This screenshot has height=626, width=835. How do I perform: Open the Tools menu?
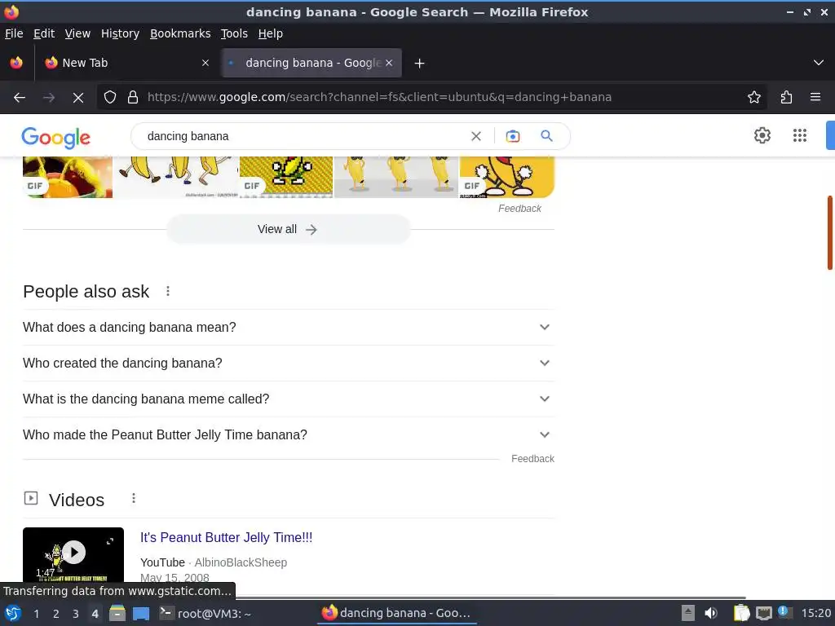234,33
